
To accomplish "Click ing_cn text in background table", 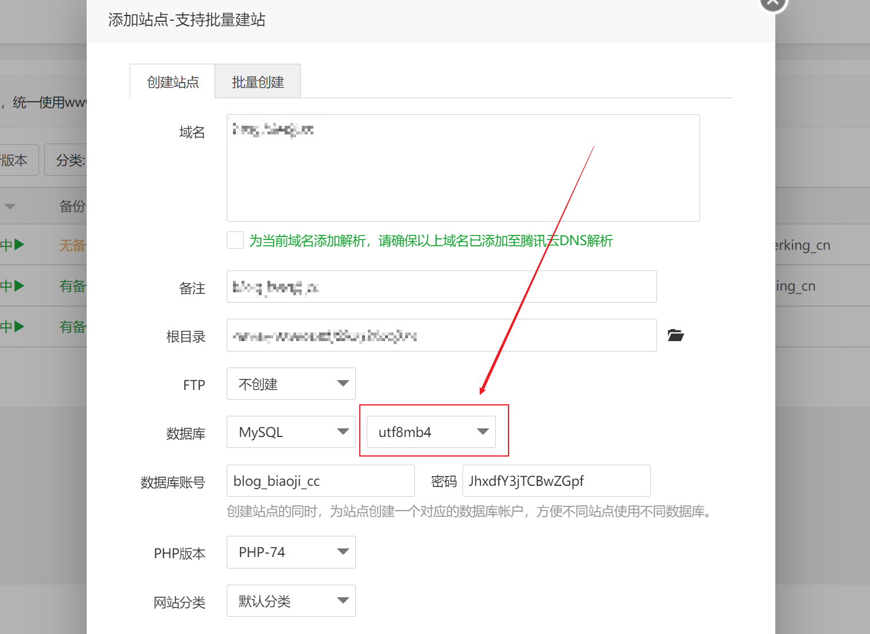I will tap(795, 286).
